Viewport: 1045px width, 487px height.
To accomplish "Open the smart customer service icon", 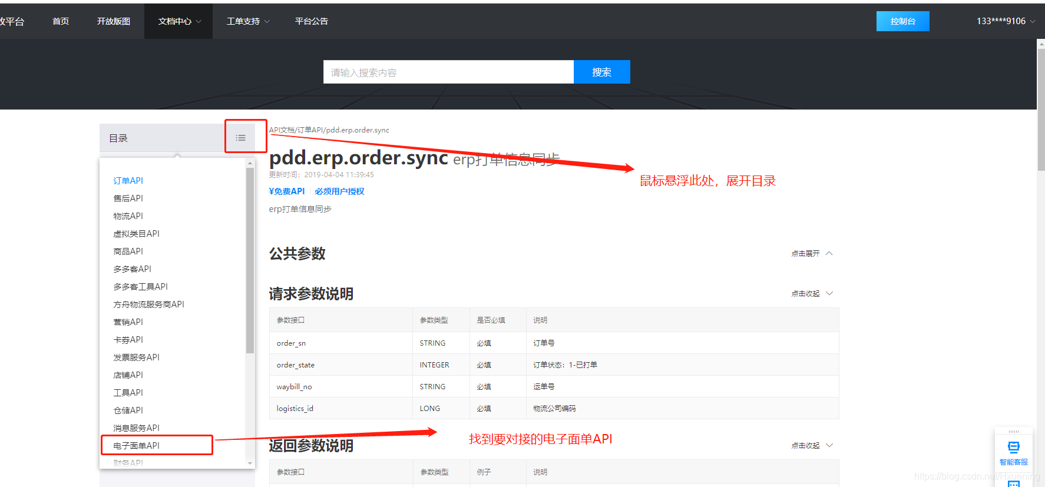I will click(1013, 452).
